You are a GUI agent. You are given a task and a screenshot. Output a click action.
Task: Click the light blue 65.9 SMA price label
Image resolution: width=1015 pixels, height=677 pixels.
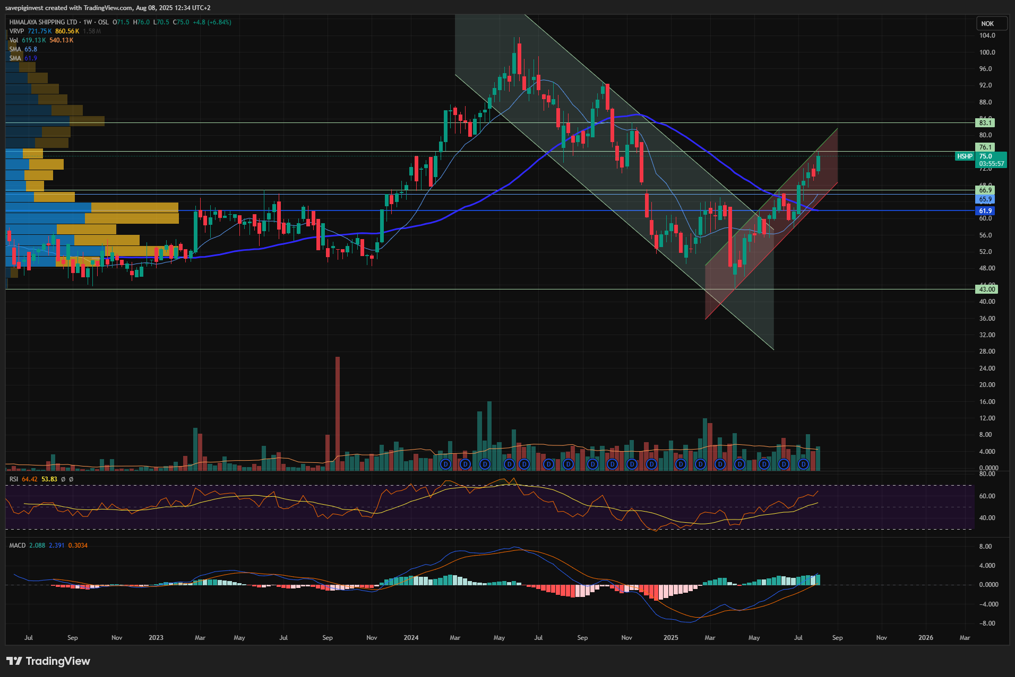[x=985, y=200]
